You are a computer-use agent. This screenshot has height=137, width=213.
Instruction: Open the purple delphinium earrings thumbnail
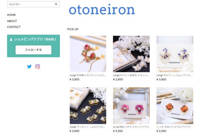pos(175,54)
